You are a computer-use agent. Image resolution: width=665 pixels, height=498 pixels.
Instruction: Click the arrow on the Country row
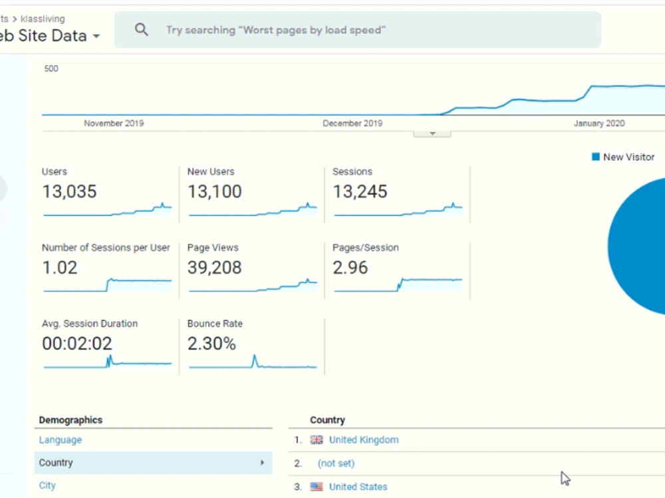click(262, 462)
